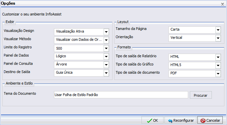Click the 'Tema do Documento' label
The image size is (227, 125).
[x=20, y=94]
